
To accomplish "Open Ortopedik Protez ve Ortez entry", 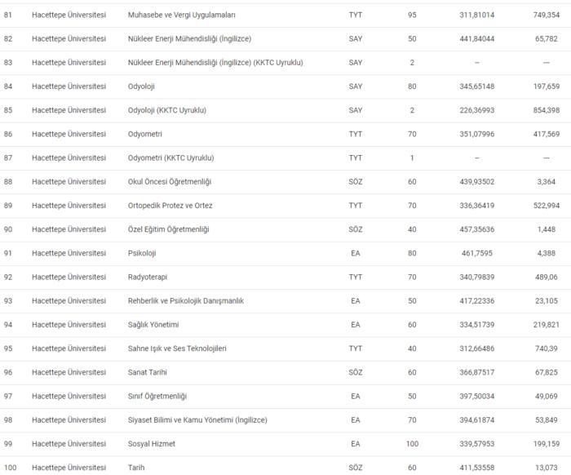I will pyautogui.click(x=170, y=206).
